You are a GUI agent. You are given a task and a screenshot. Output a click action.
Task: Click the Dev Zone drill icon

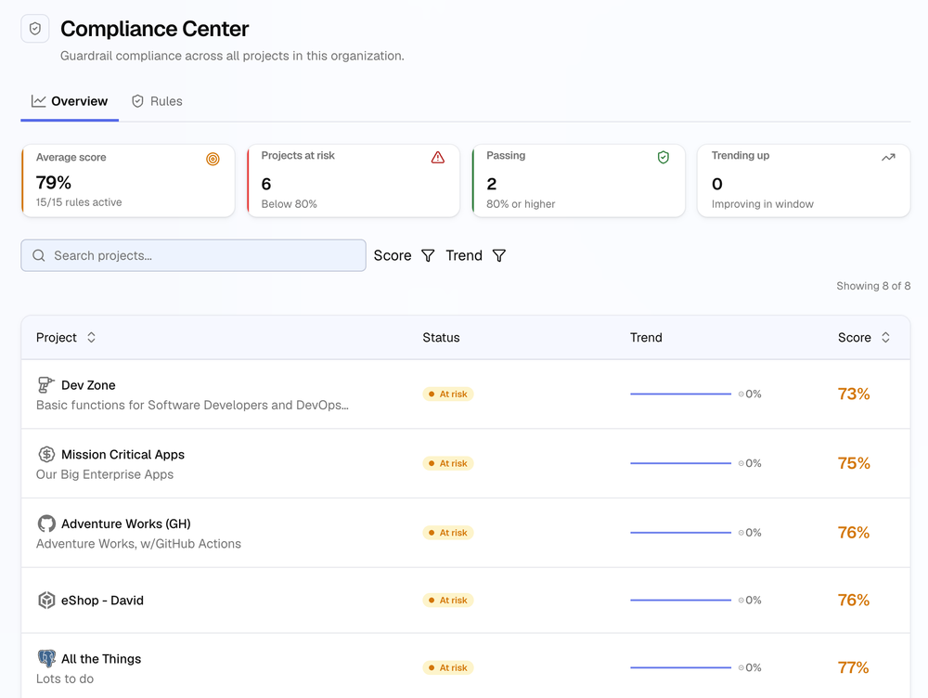tap(45, 385)
